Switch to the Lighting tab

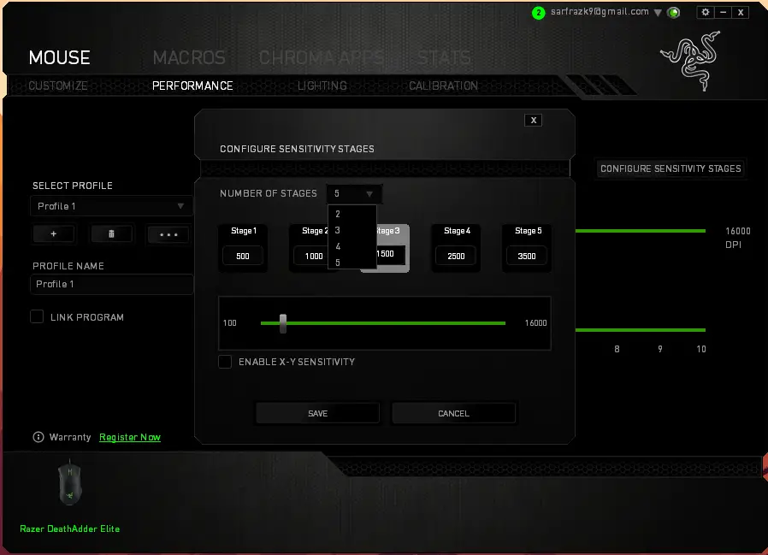click(x=322, y=86)
